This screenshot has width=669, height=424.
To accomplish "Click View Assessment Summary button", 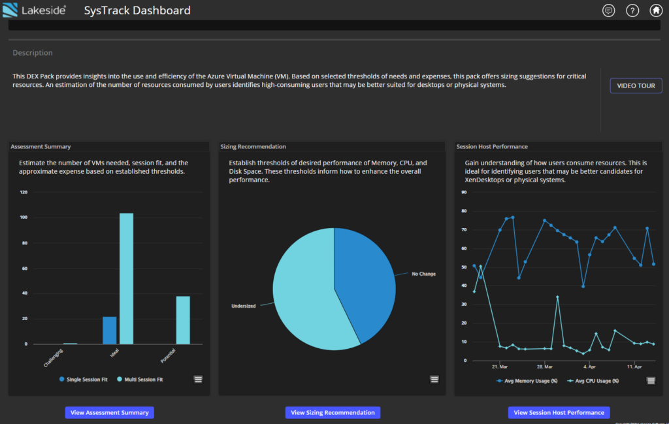I will pos(110,412).
